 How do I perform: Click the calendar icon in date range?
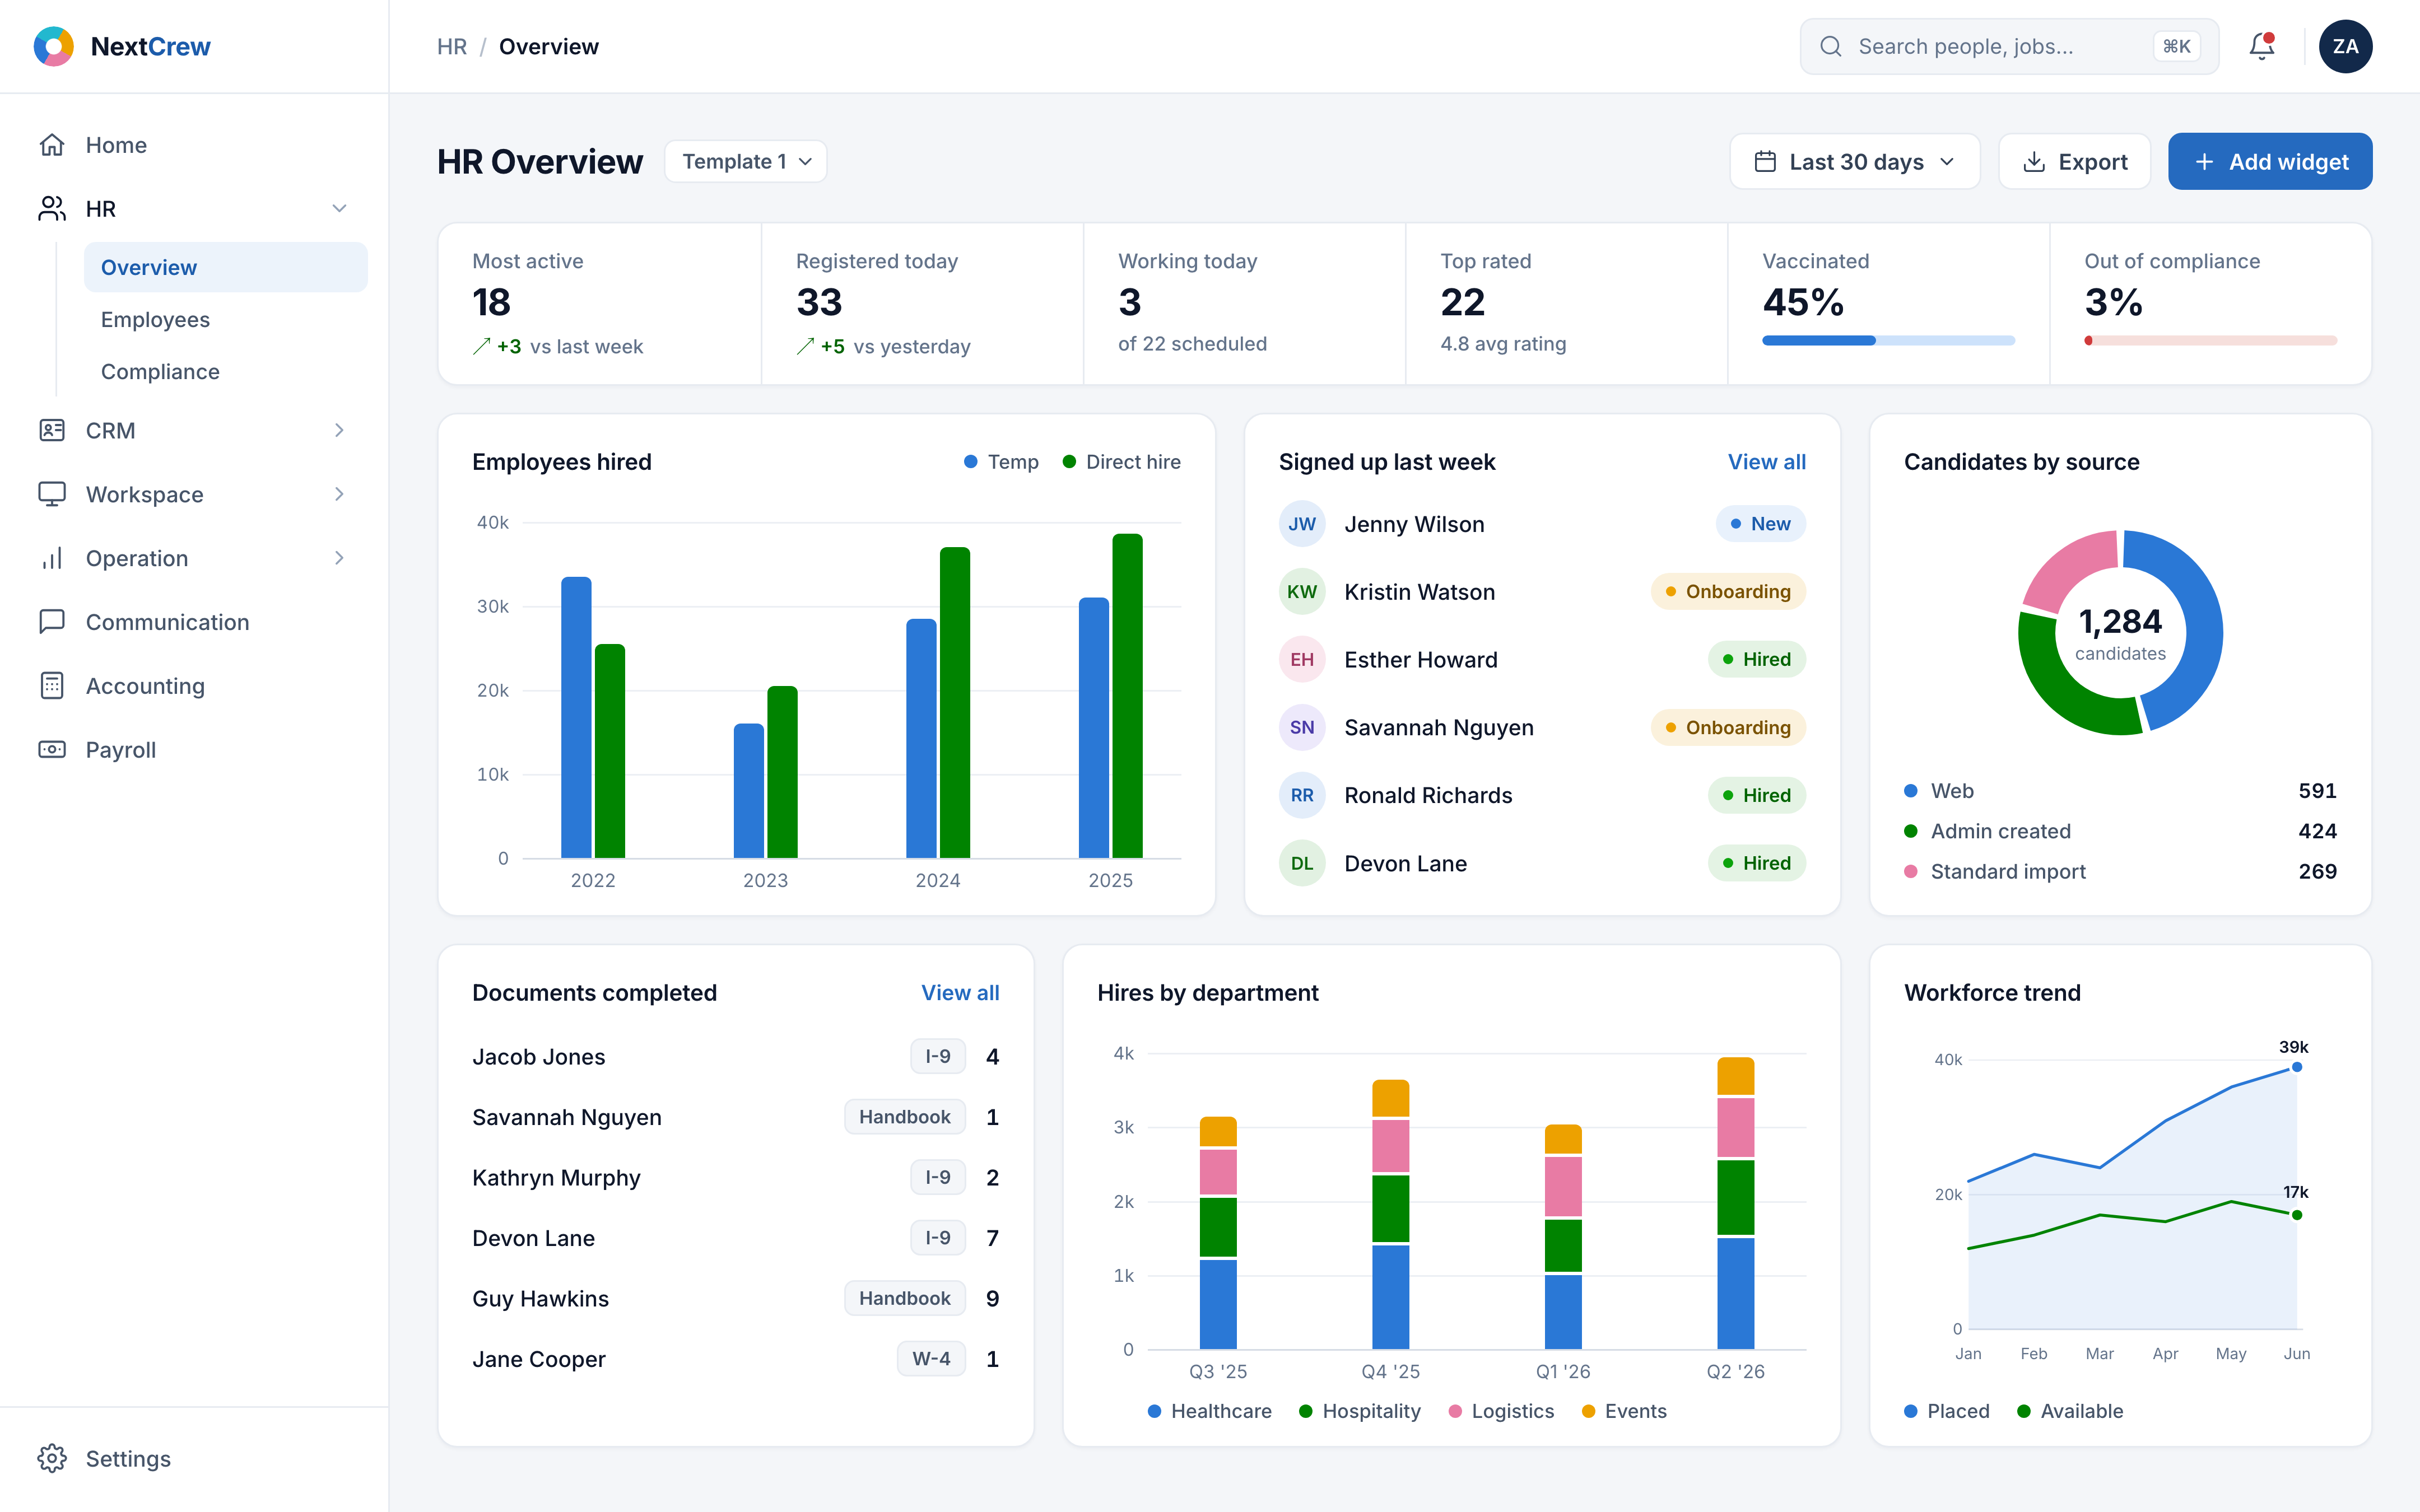click(x=1766, y=162)
